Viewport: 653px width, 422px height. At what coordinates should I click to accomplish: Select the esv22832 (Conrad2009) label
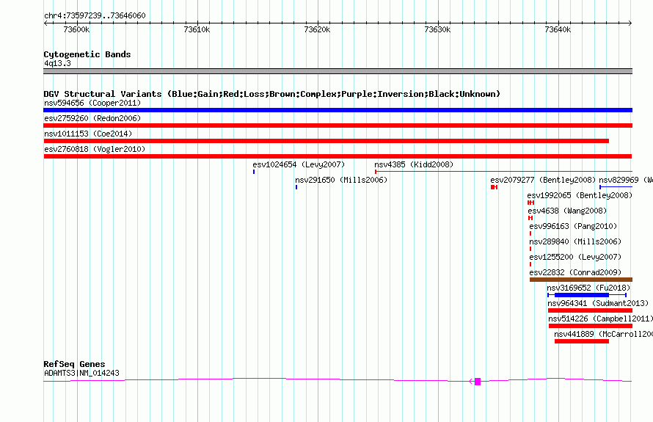point(575,272)
